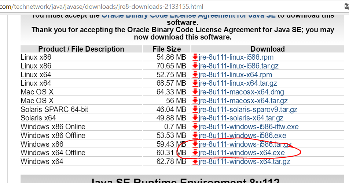
Task: Open the jre-8u111-macosx-x64.dmg link
Action: click(241, 92)
